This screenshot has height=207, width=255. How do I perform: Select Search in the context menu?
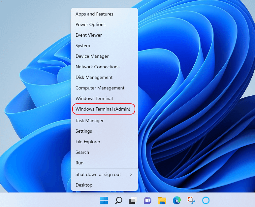coord(104,152)
